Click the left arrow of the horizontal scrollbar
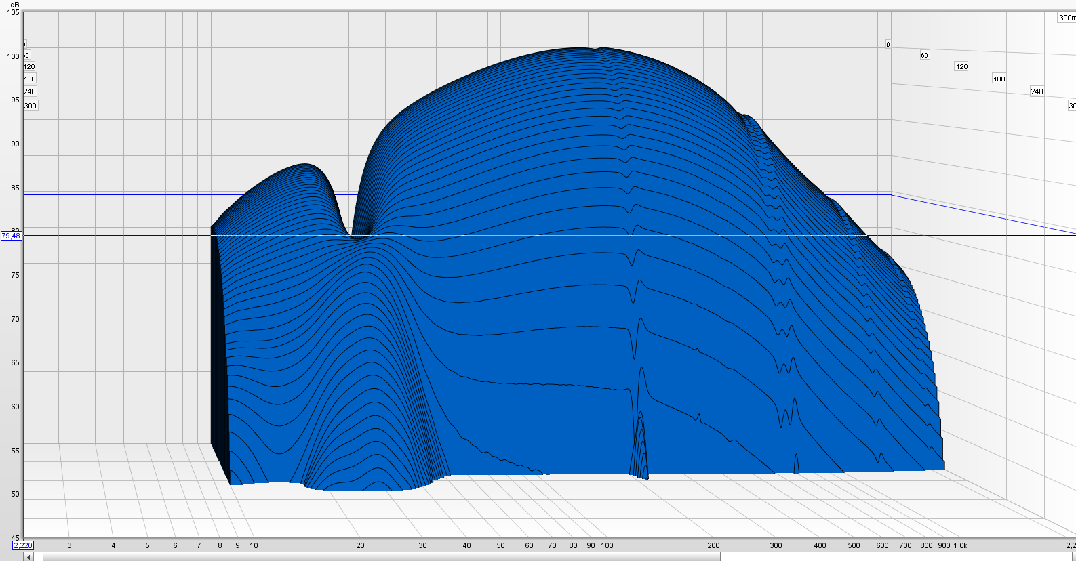The height and width of the screenshot is (561, 1076). tap(28, 557)
